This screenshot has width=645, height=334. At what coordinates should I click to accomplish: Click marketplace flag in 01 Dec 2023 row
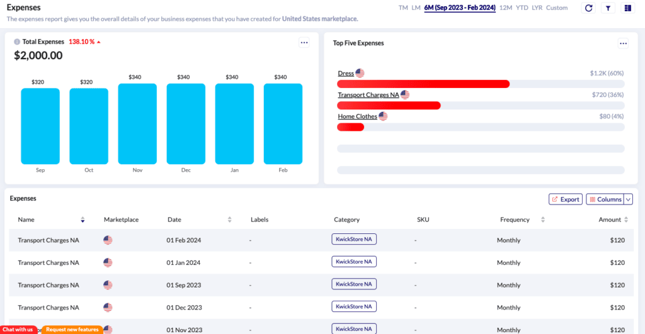coord(108,308)
